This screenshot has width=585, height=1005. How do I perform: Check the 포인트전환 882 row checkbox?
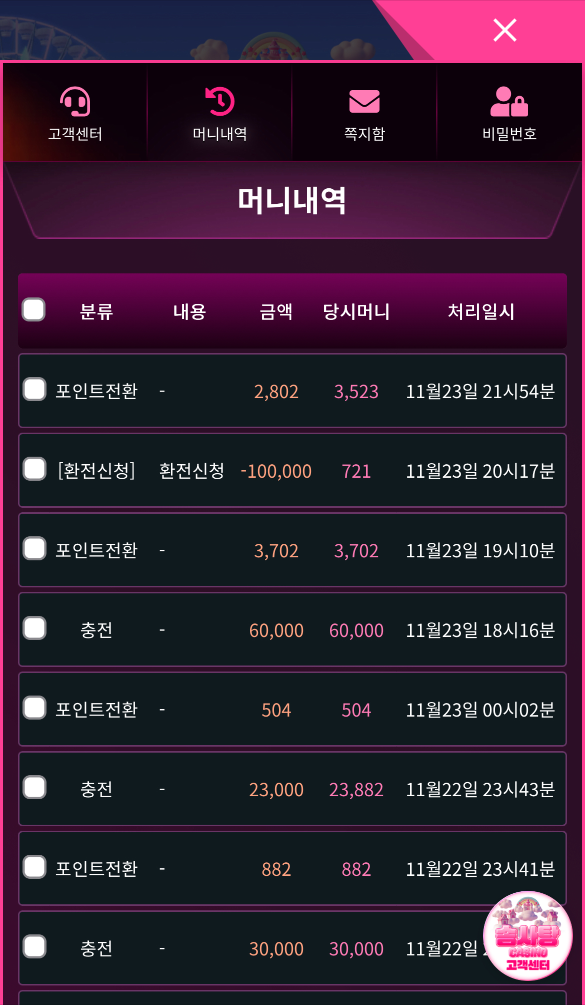point(34,867)
